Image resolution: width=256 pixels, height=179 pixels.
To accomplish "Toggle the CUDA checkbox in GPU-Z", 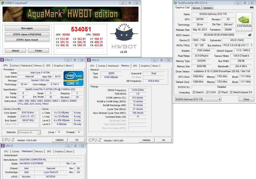I will pyautogui.click(x=207, y=92).
